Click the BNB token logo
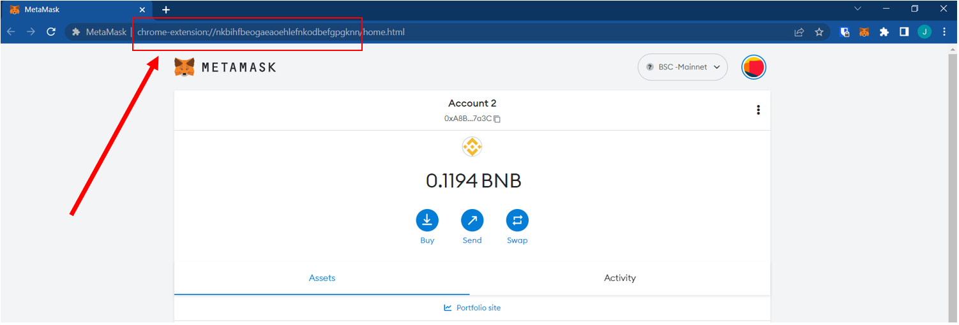Image resolution: width=959 pixels, height=325 pixels. click(x=472, y=147)
